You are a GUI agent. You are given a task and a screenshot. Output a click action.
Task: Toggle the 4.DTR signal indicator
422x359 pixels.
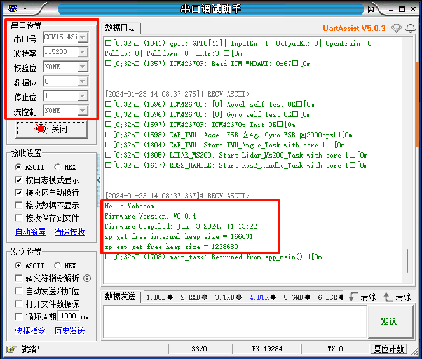point(260,297)
